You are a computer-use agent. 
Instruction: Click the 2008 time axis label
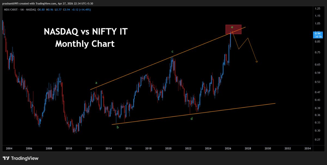pyautogui.click(x=49, y=148)
